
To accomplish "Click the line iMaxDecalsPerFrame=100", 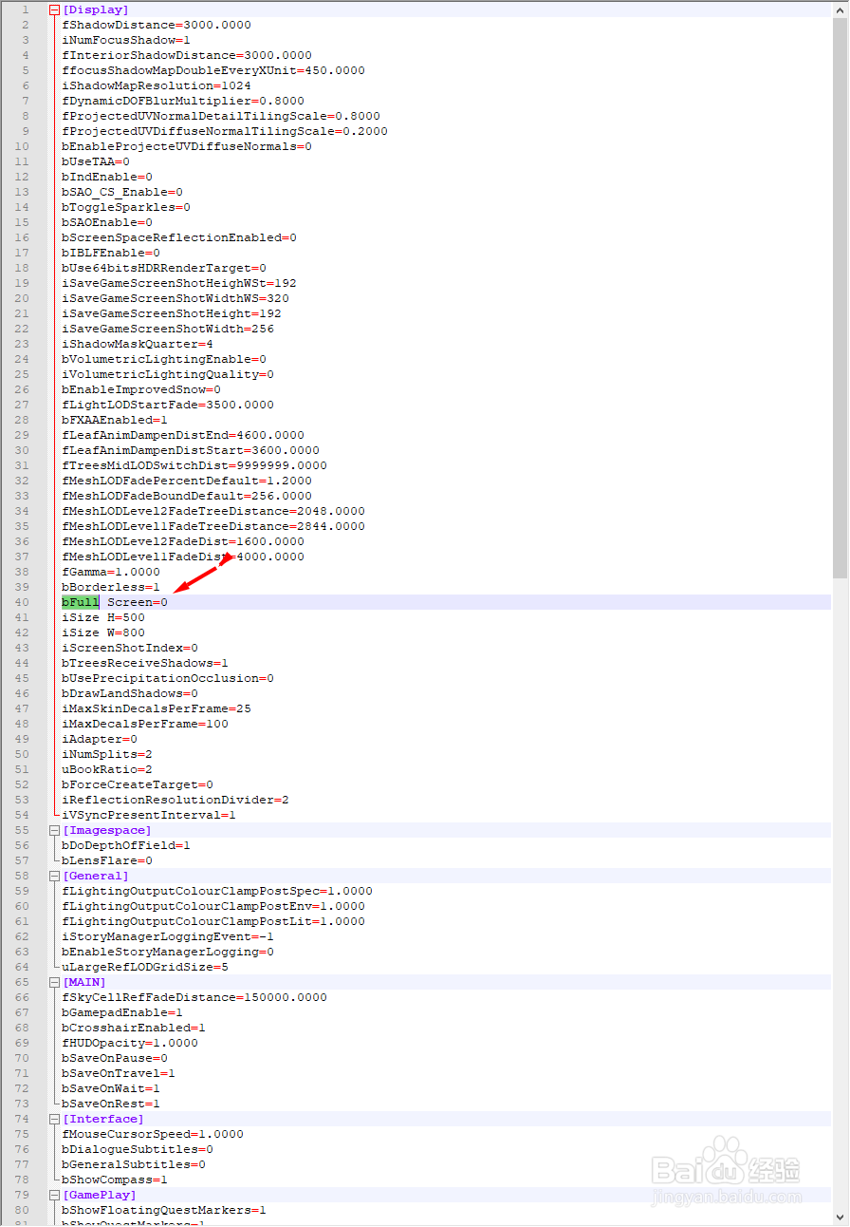I will point(145,724).
